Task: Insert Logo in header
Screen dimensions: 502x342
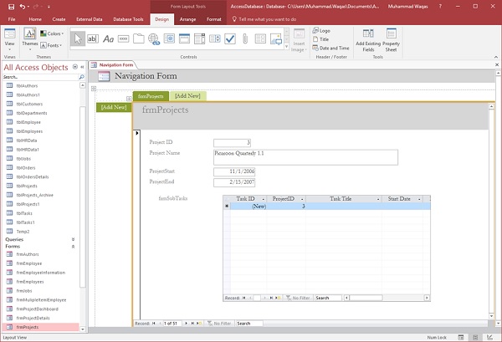Action: click(x=323, y=30)
